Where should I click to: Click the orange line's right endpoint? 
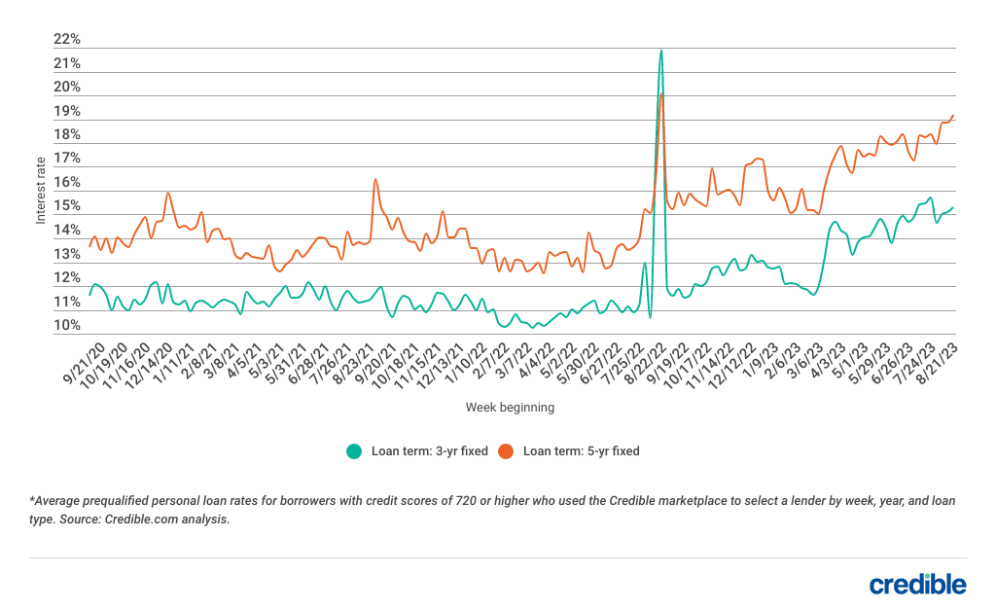953,116
